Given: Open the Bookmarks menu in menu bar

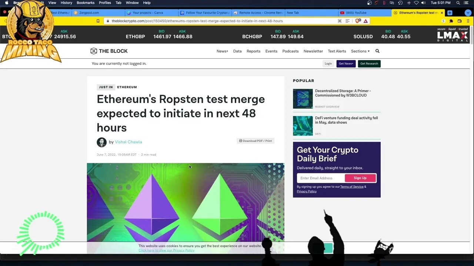Looking at the screenshot, I should (x=86, y=3).
